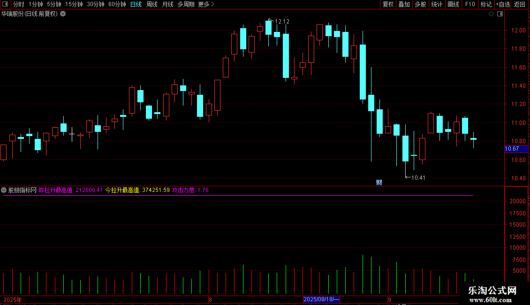Open the 画线 drawing tools

[453, 4]
